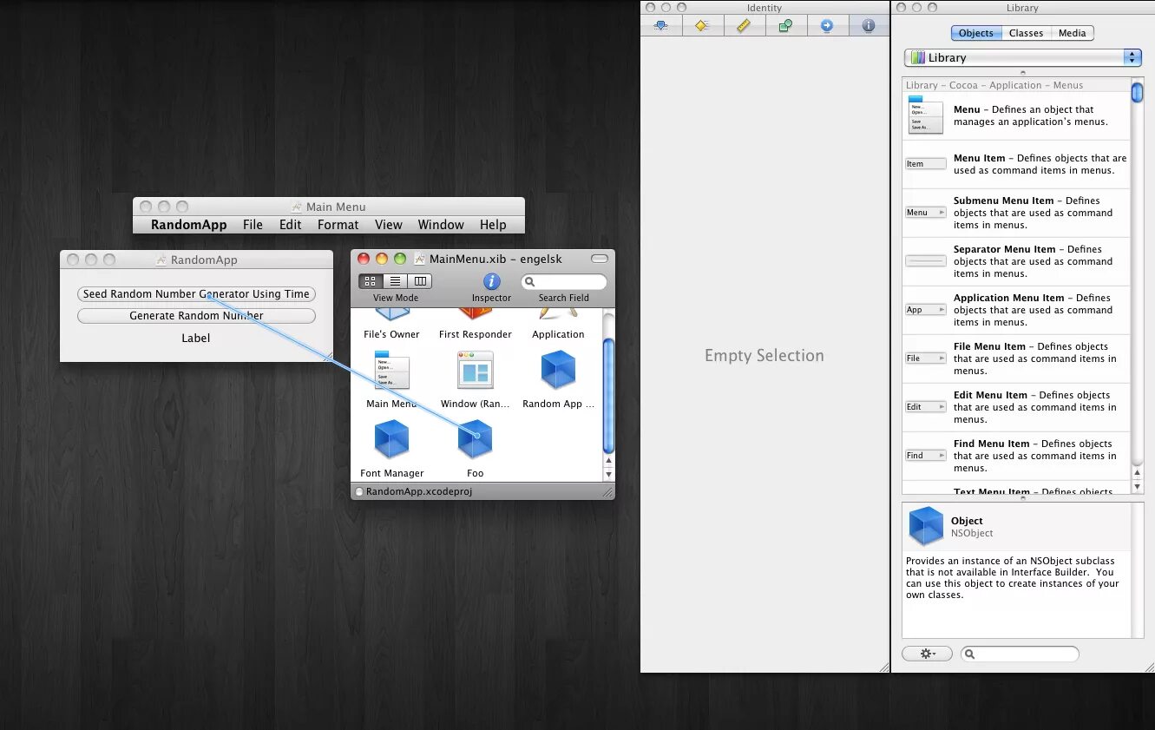Show the Classes library tab
This screenshot has height=730, width=1155.
coord(1026,33)
